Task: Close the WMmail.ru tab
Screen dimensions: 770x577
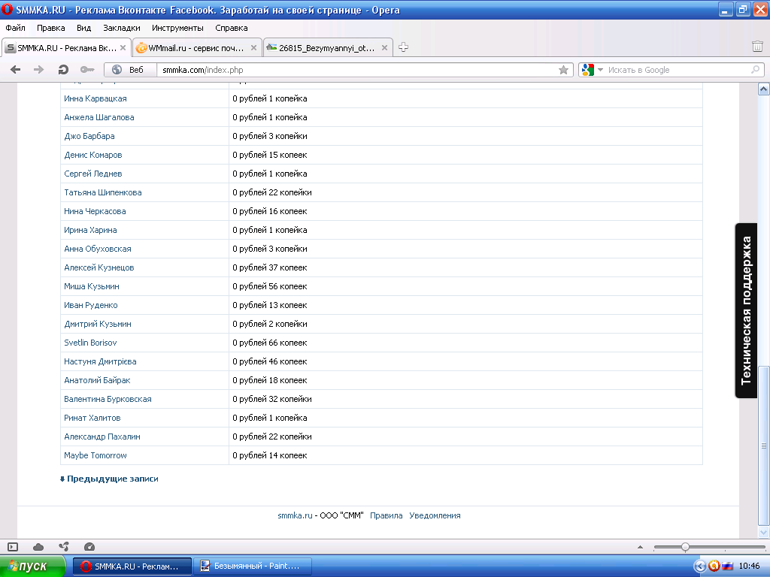Action: 253,47
